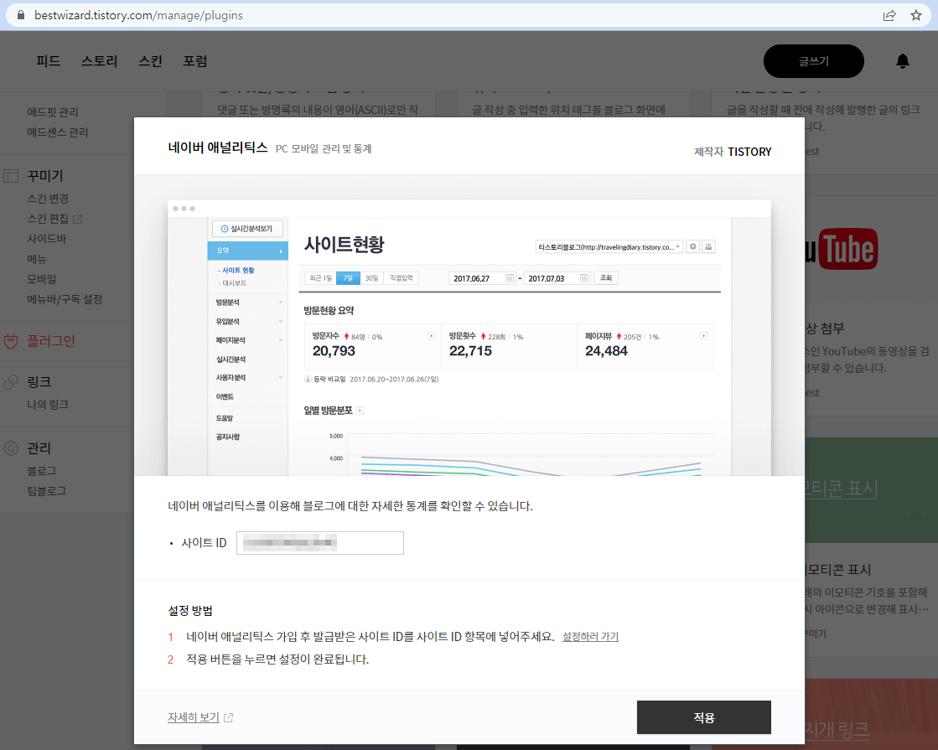Apply plugin settings with 적용 button
938x750 pixels.
703,717
